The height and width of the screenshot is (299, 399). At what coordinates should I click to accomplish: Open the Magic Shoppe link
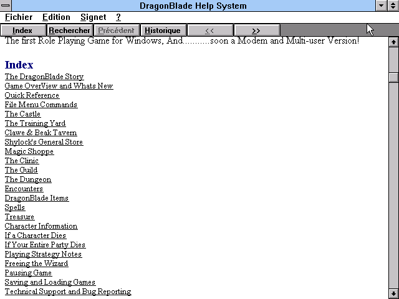29,151
